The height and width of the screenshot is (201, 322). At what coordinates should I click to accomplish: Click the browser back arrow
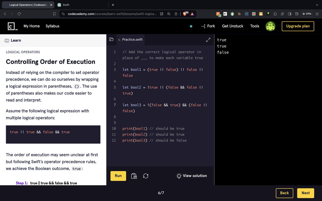[5, 14]
